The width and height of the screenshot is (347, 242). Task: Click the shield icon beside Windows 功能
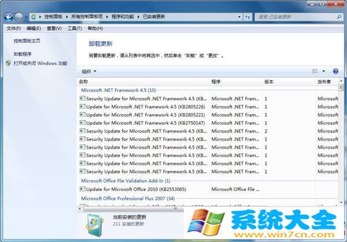pyautogui.click(x=9, y=63)
